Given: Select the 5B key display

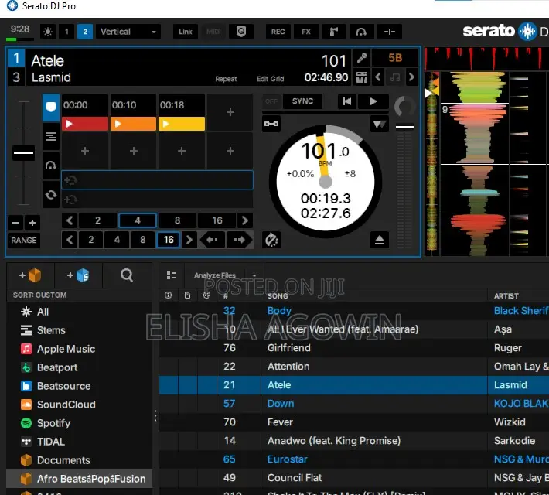Looking at the screenshot, I should coord(395,58).
